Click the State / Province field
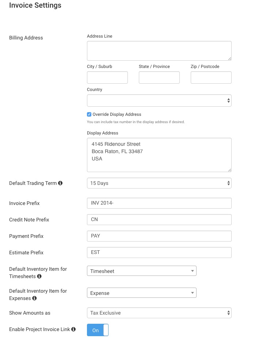 159,77
